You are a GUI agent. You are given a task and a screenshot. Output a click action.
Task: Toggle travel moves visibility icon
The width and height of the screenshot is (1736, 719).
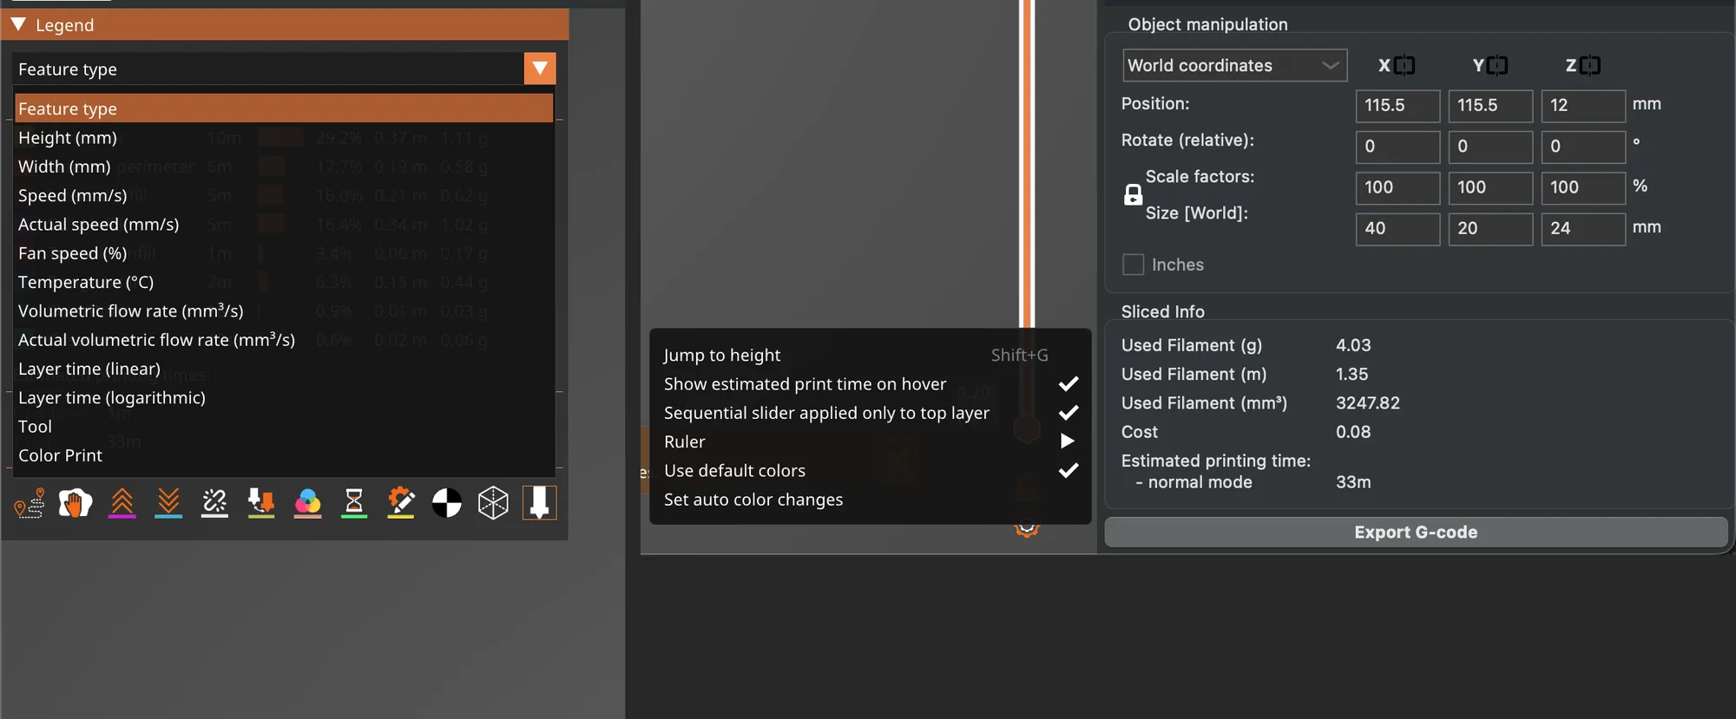[30, 503]
